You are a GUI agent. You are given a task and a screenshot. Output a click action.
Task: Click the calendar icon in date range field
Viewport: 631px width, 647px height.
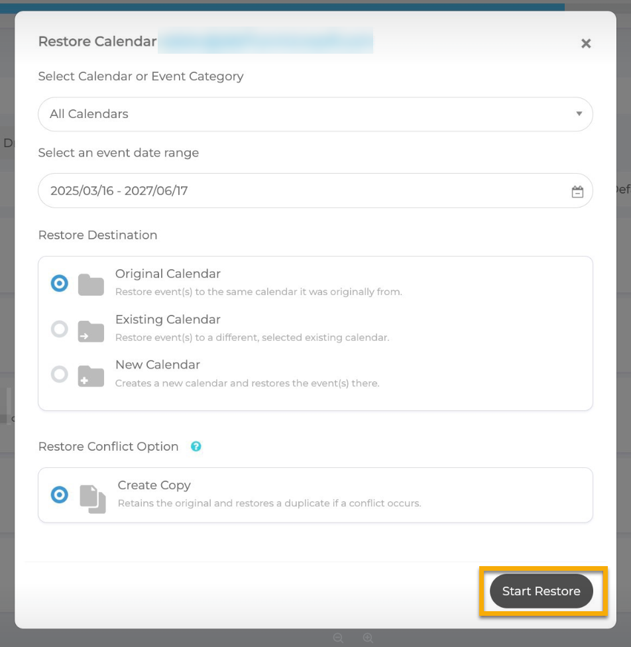coord(577,192)
